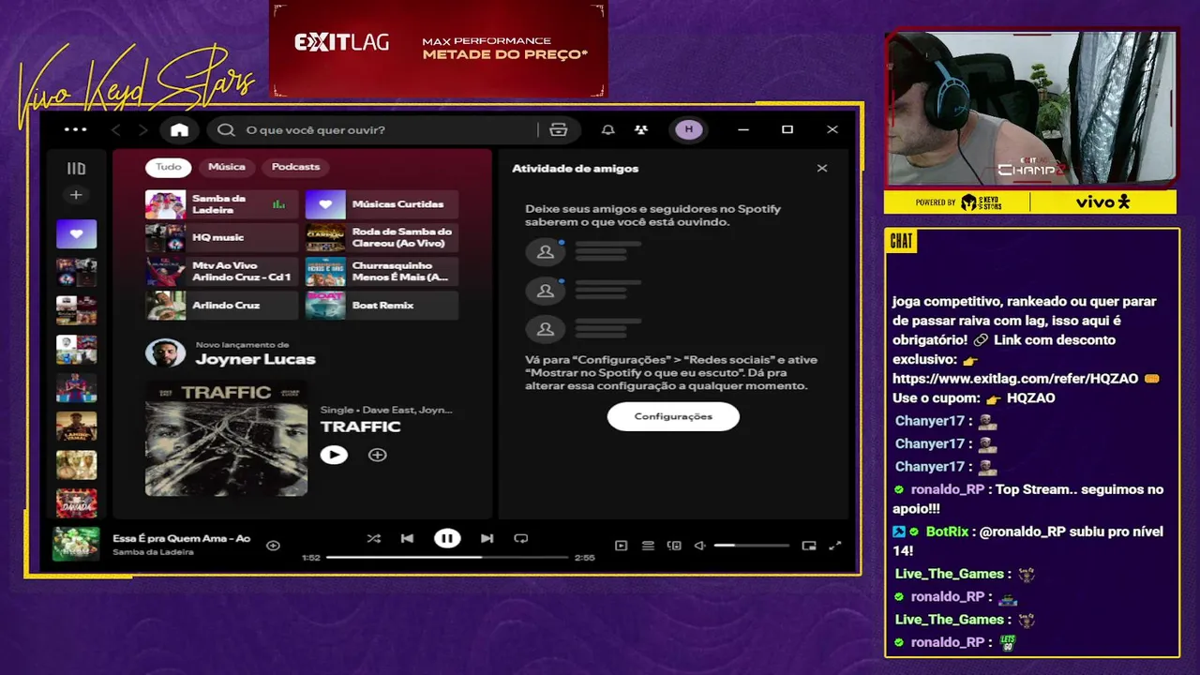Go forward with the right arrow
Viewport: 1200px width, 675px height.
(142, 129)
